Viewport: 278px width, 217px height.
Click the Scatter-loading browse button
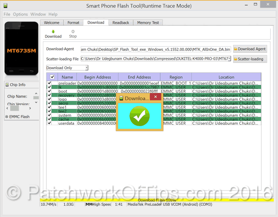click(250, 59)
